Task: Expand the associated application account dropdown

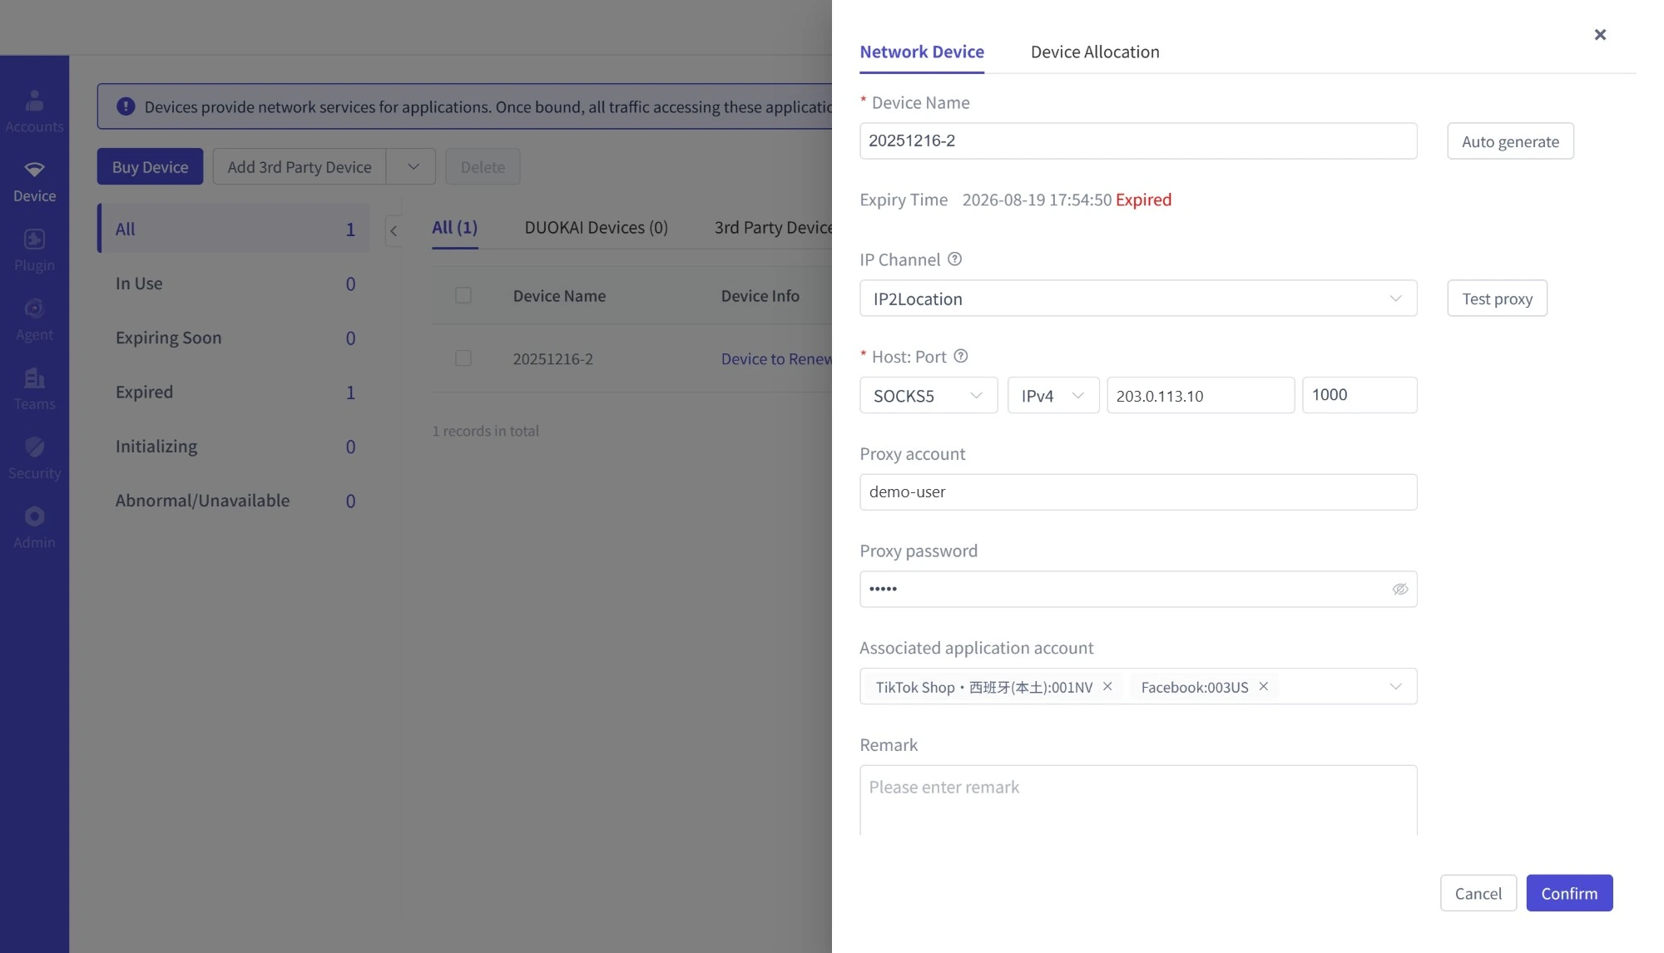Action: (1396, 686)
